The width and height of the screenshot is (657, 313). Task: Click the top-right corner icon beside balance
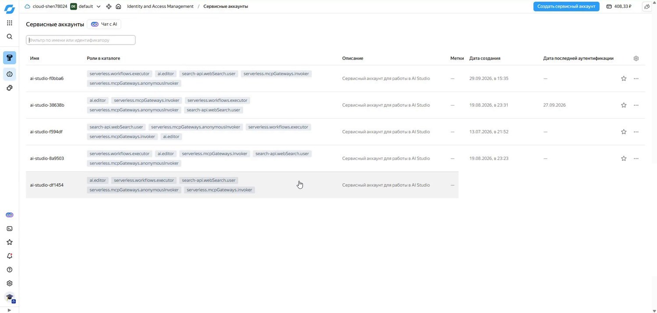[x=647, y=7]
